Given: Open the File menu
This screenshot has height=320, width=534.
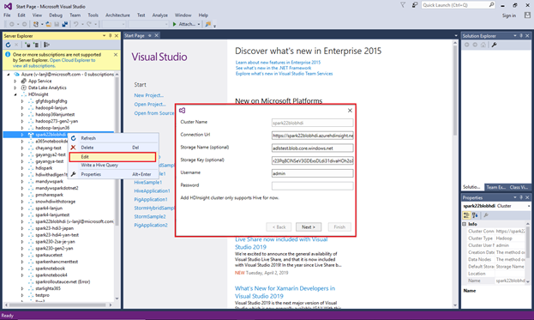Looking at the screenshot, I should click(x=7, y=15).
